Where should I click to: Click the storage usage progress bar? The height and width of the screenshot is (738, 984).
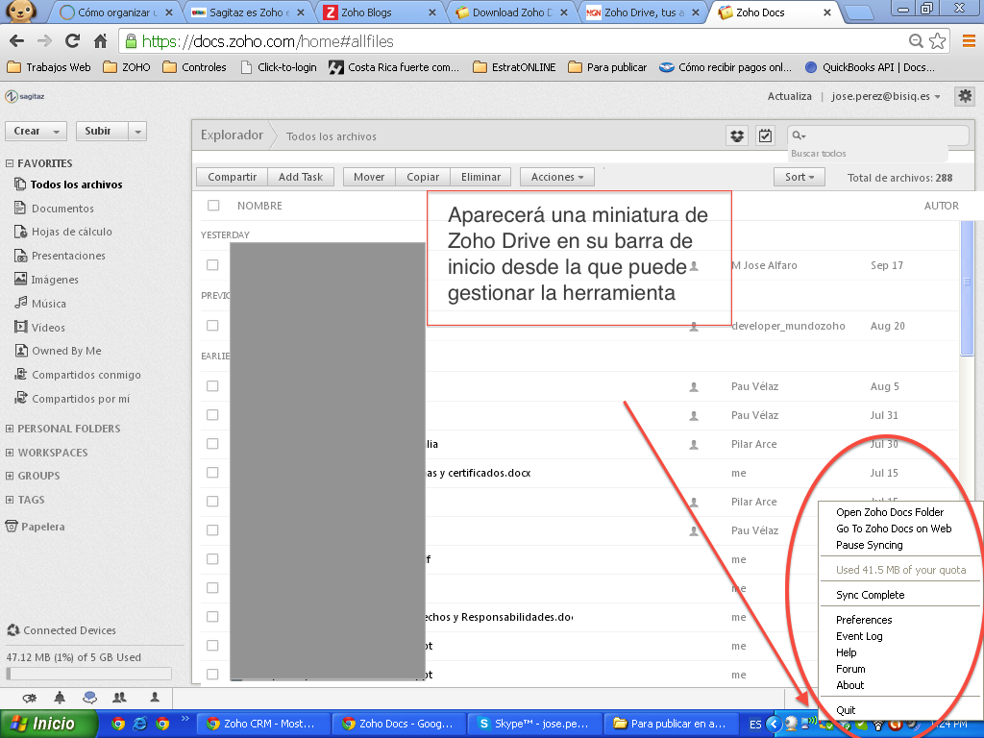pos(88,674)
